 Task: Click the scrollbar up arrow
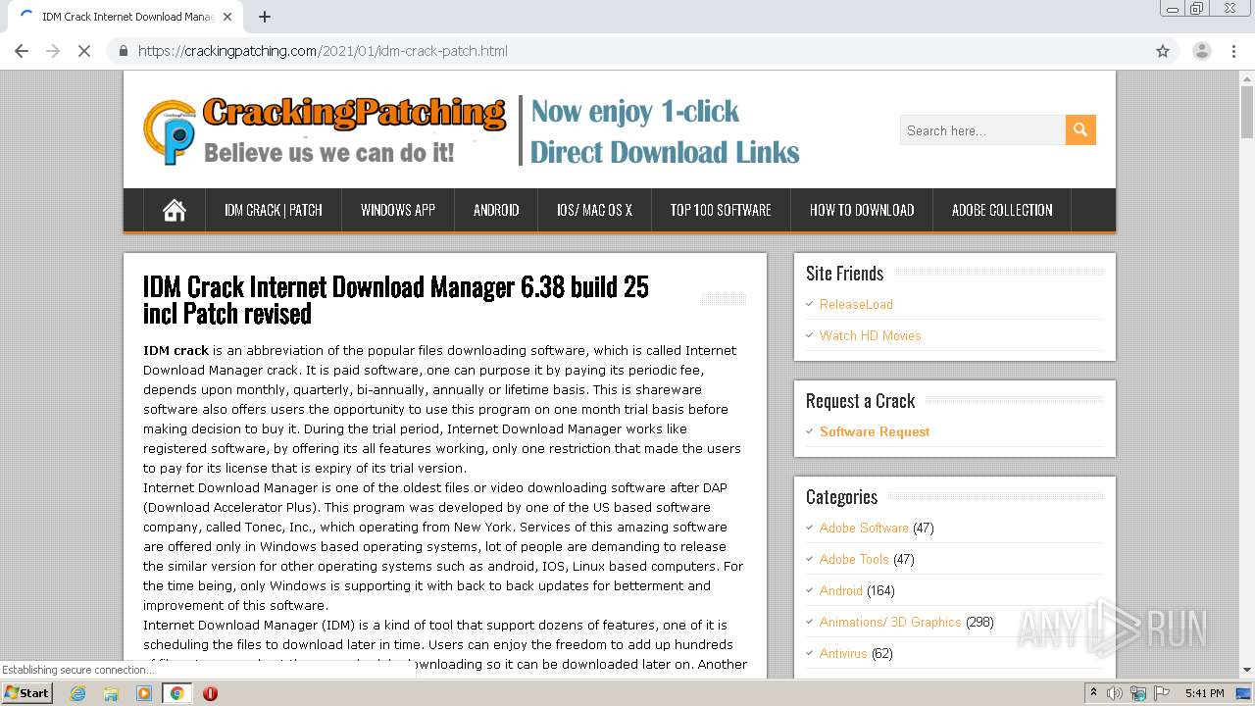point(1247,78)
